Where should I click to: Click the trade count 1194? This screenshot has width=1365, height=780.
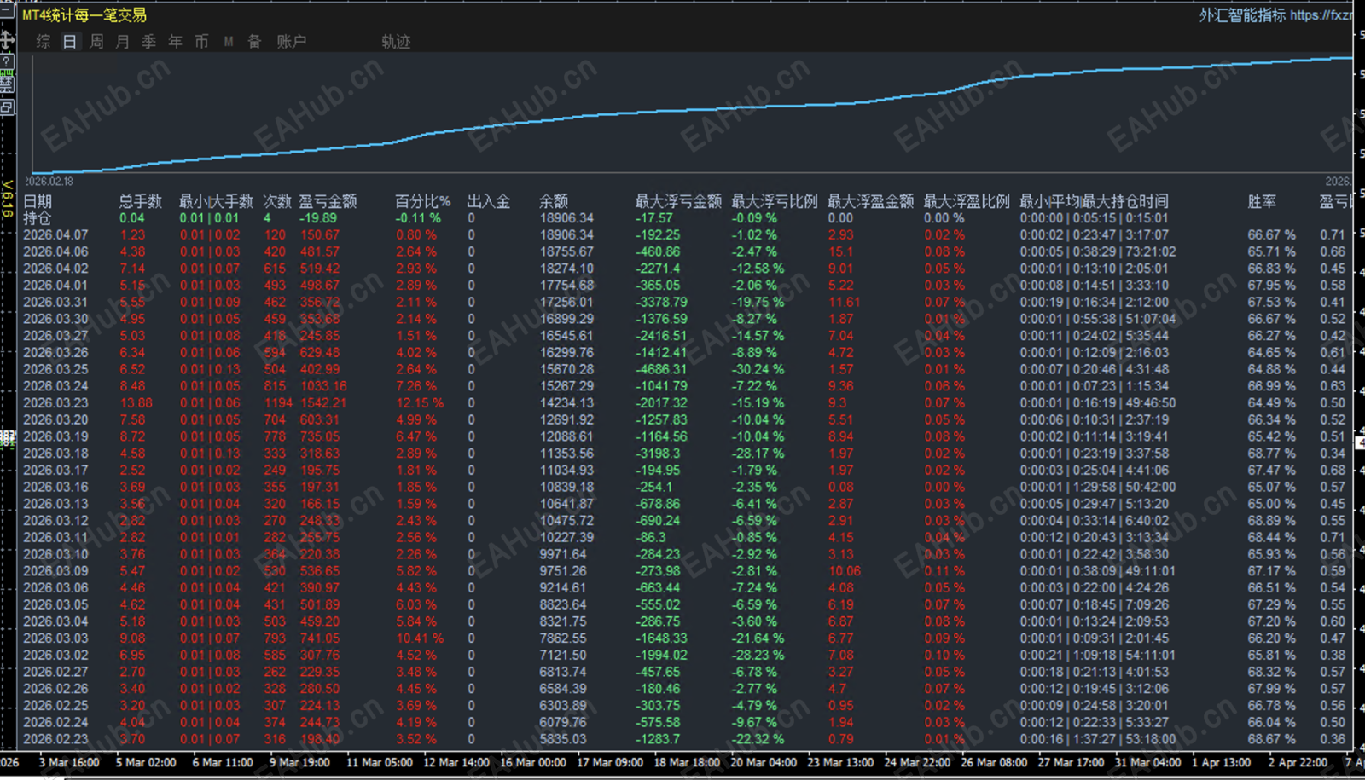click(278, 402)
